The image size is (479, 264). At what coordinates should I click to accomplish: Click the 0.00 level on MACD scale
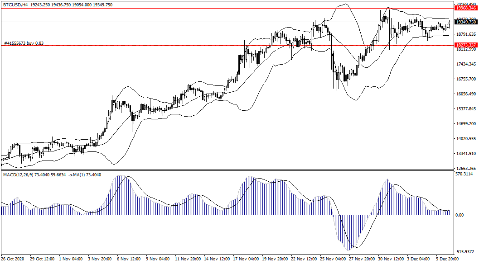click(459, 215)
